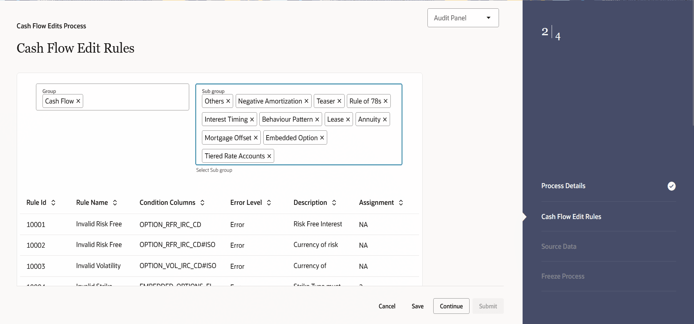The image size is (694, 324).
Task: Remove the Annuity sub group chip
Action: tap(385, 120)
